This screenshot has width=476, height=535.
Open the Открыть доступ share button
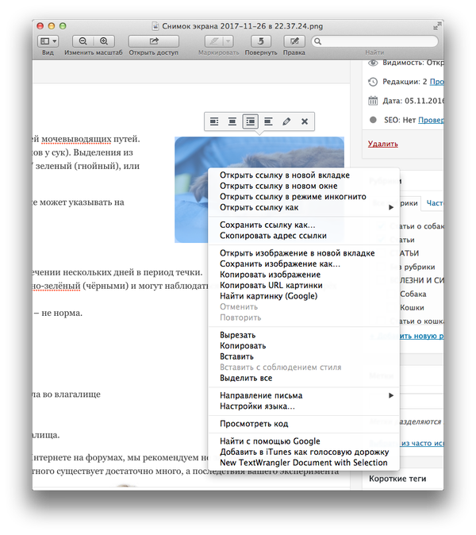click(153, 41)
